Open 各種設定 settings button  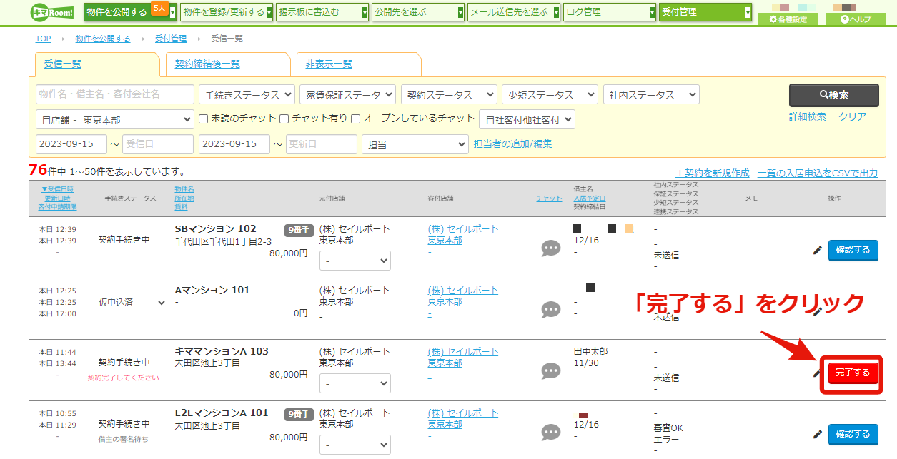click(x=788, y=19)
